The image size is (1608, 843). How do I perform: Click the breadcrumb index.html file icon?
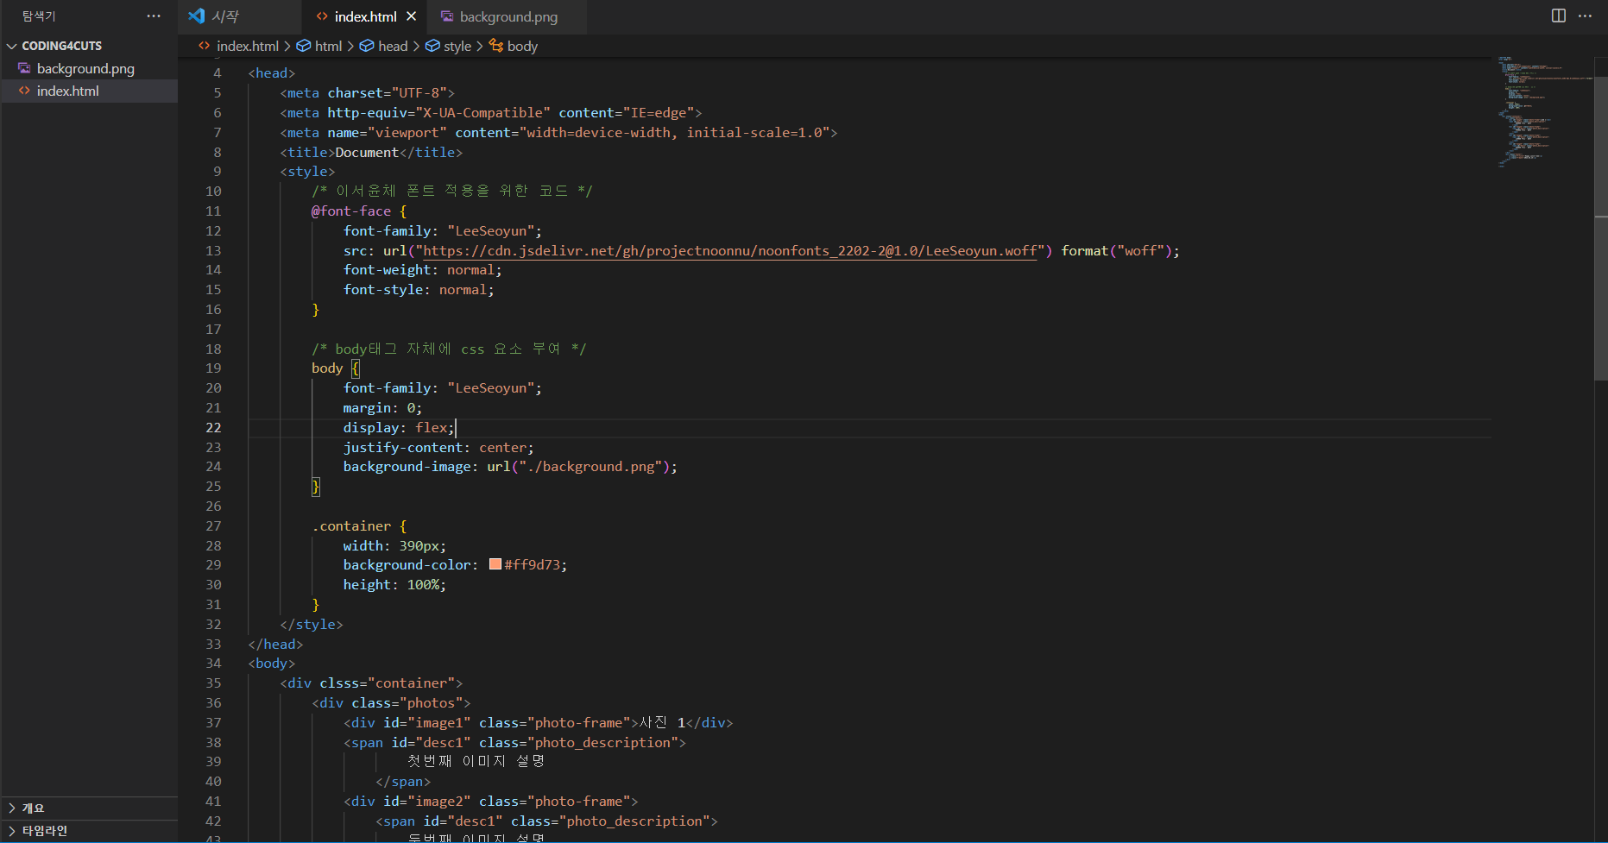click(x=205, y=46)
